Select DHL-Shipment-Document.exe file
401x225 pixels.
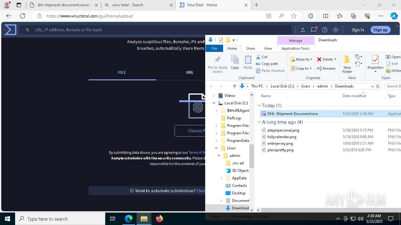pos(331,114)
